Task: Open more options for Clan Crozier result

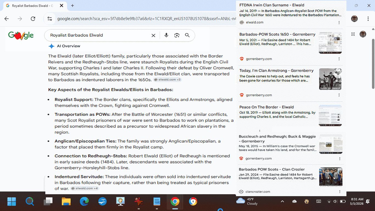Action: (x=340, y=192)
